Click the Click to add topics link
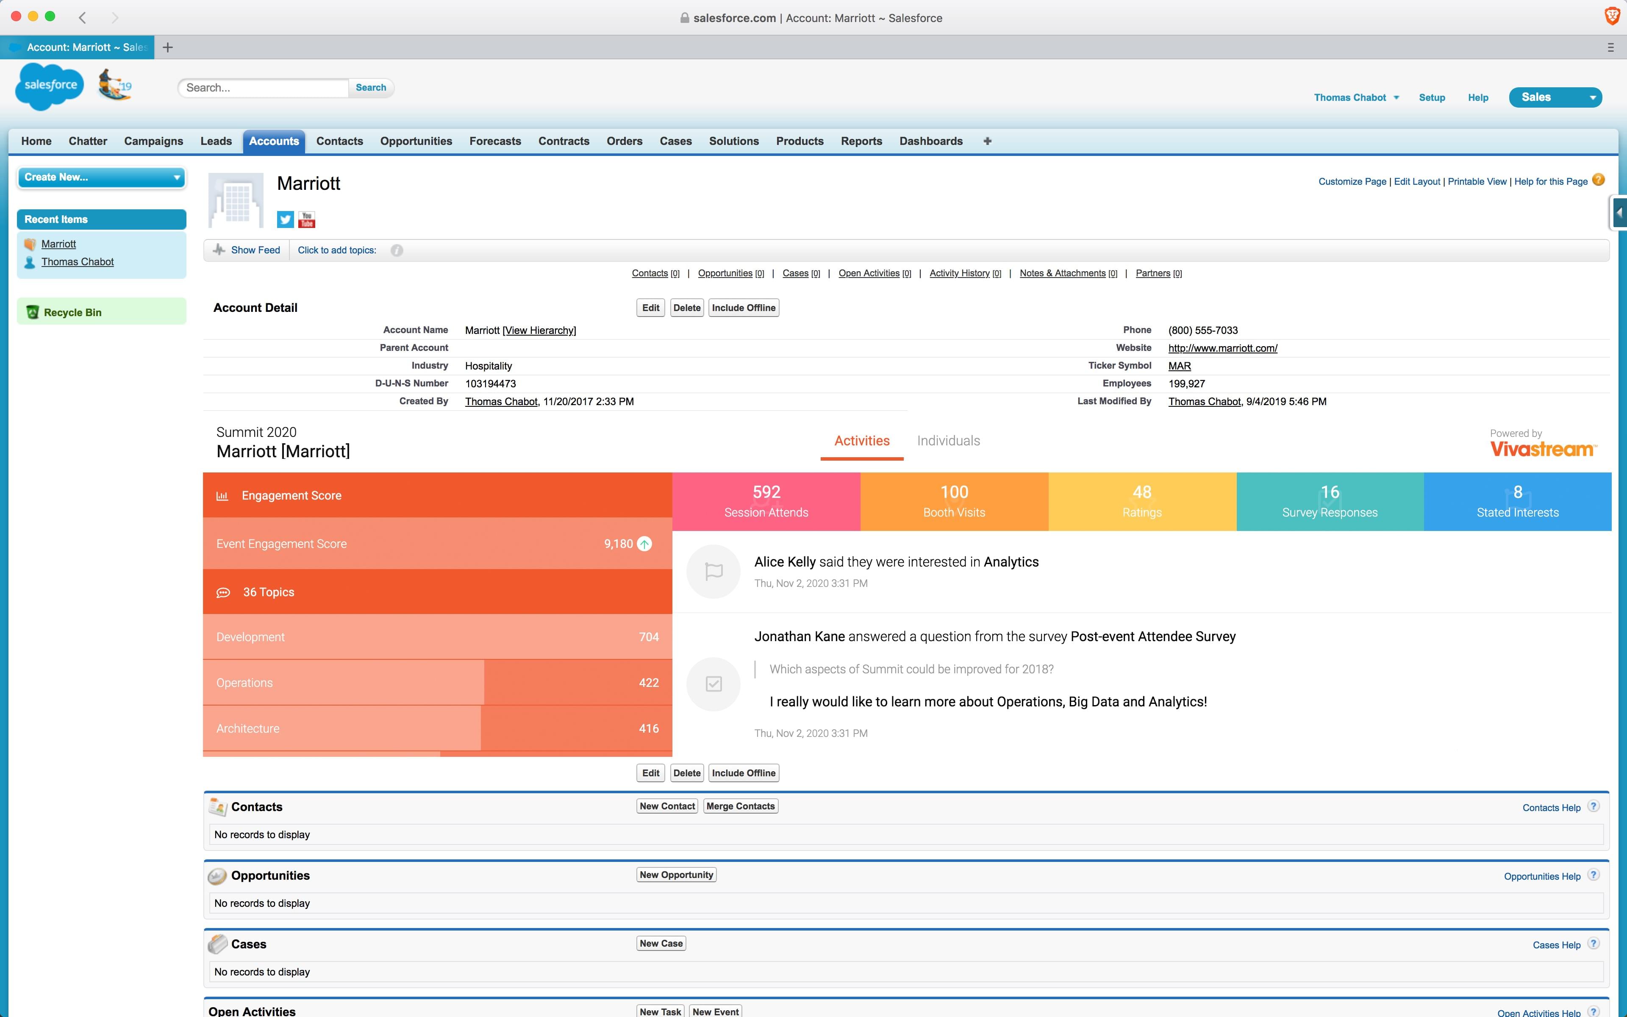 click(337, 250)
